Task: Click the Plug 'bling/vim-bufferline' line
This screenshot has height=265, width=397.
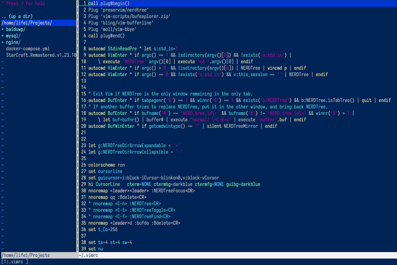Action: [x=121, y=23]
